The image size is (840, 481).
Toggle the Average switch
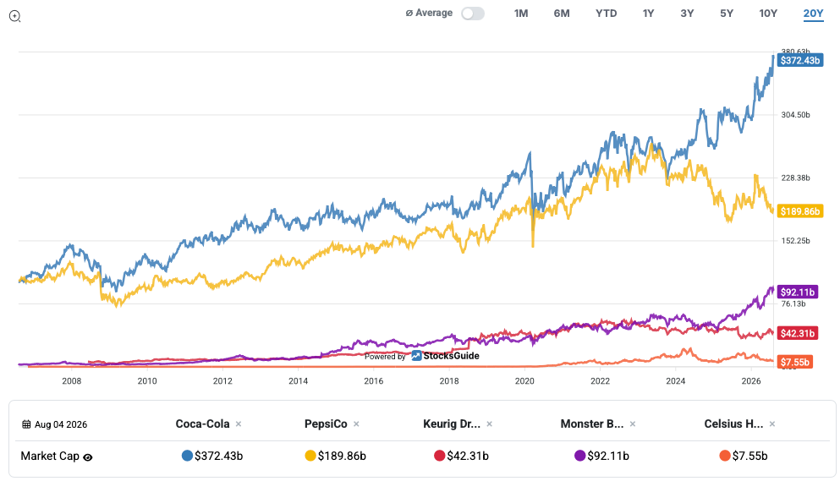[x=473, y=14]
